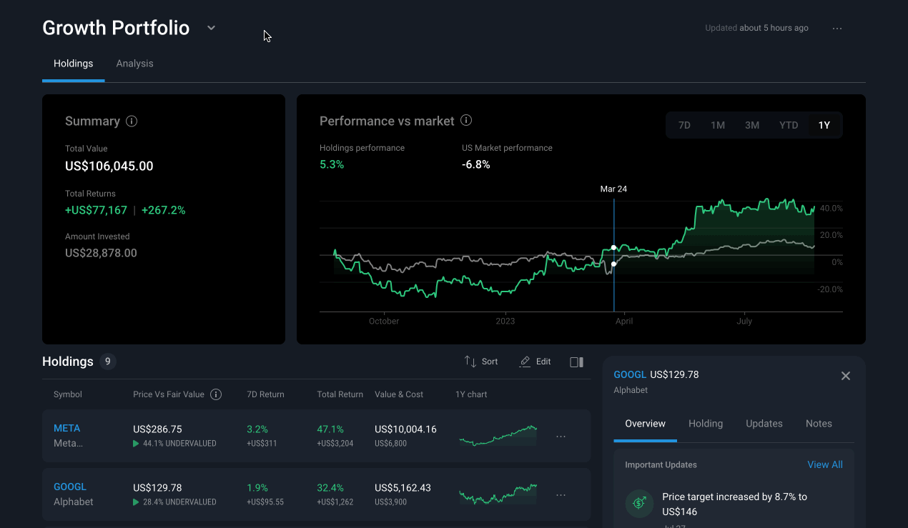Expand GOOGL 28.4% undervalued triangle
908x528 pixels.
[136, 502]
